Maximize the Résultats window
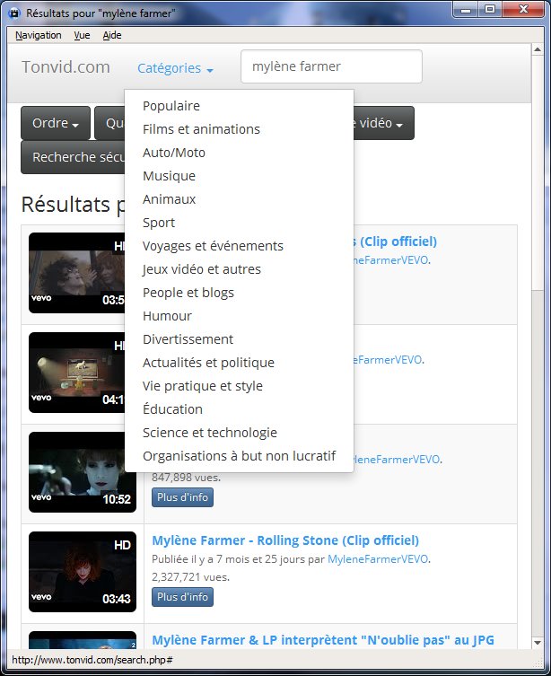Screen dimensions: 551x676 tap(490, 9)
